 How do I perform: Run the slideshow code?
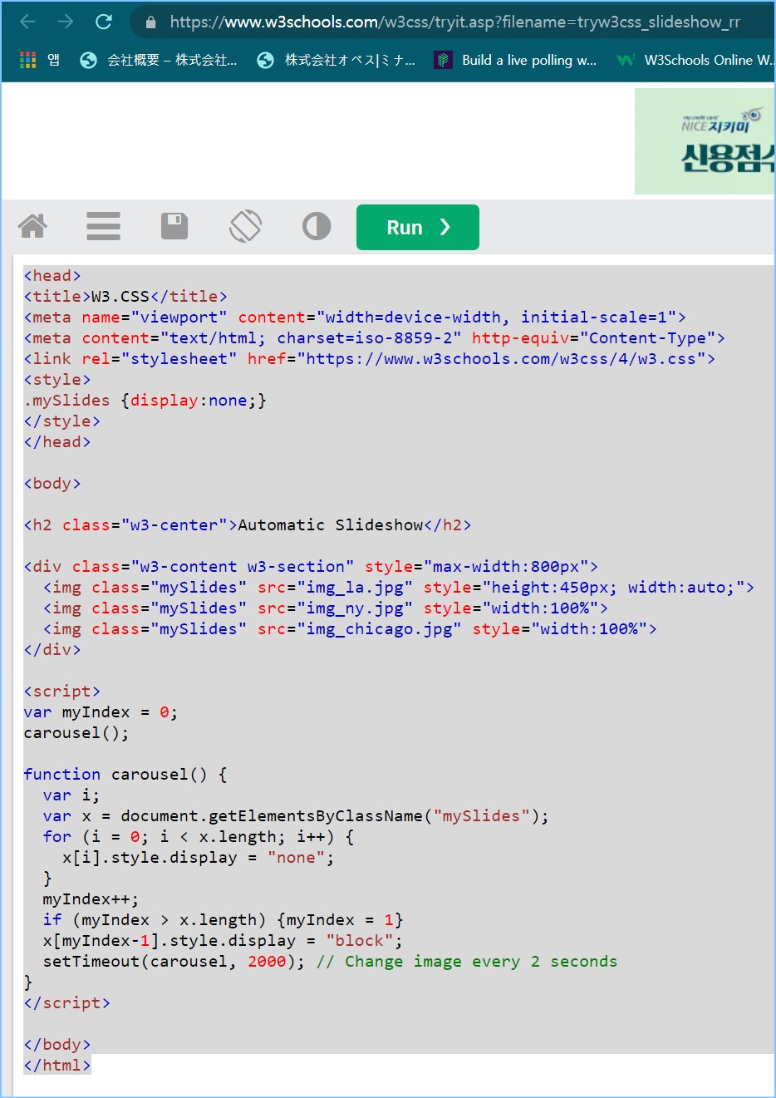coord(417,227)
